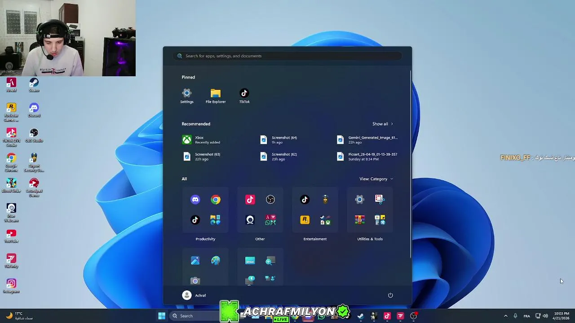Launch Rockstar Games in Entertainment category
The height and width of the screenshot is (323, 575).
click(x=305, y=220)
